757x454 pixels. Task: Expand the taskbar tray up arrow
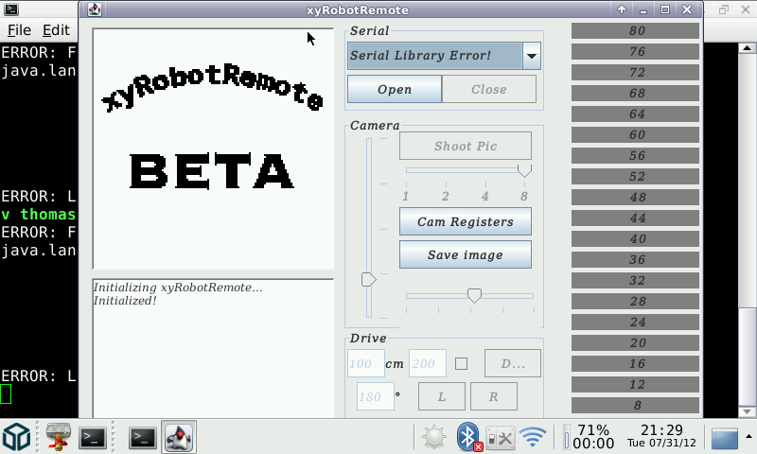point(748,436)
